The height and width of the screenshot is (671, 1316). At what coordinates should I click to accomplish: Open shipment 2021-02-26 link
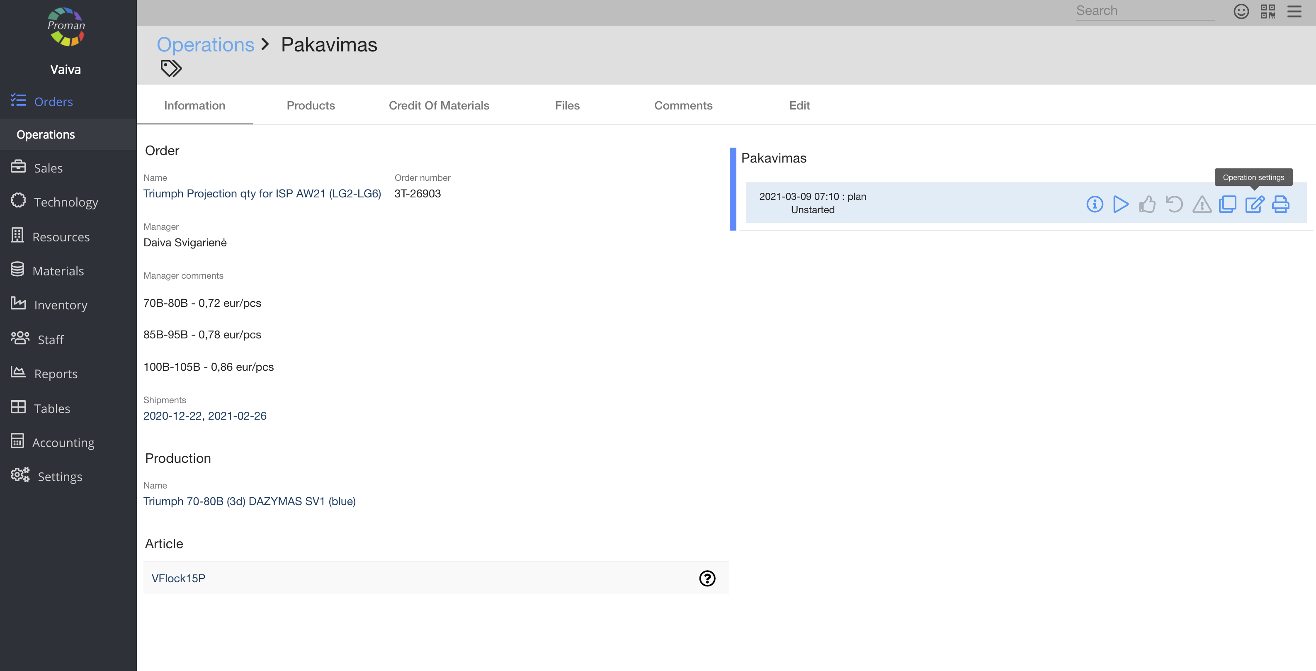(237, 416)
